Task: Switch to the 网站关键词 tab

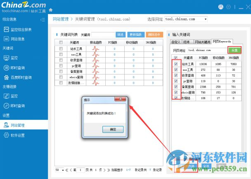Action: (x=203, y=42)
